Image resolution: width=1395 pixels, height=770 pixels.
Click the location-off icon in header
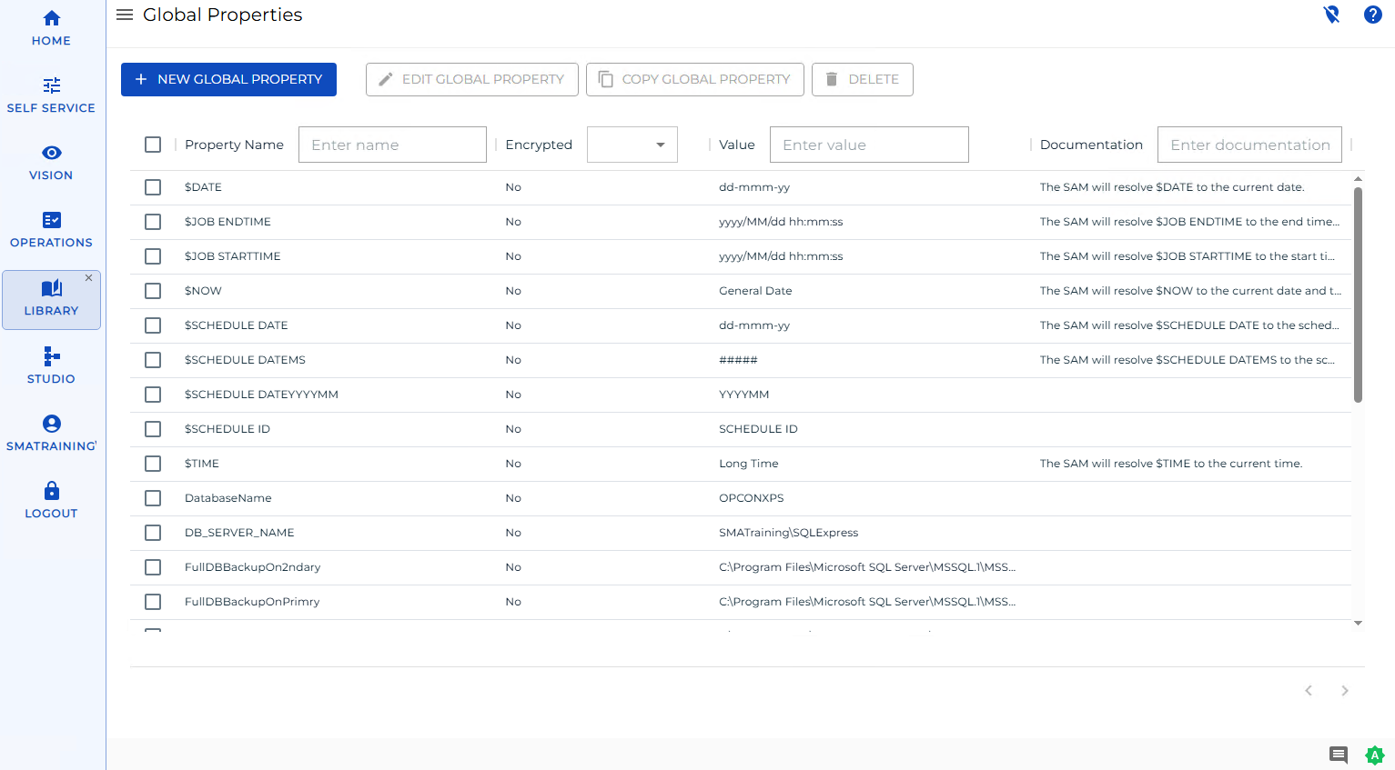click(1331, 15)
